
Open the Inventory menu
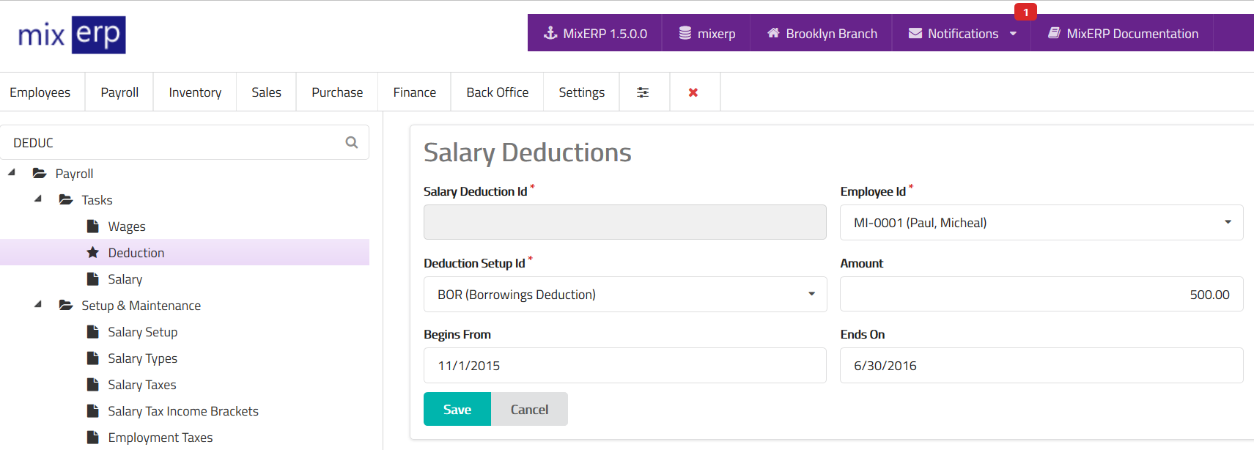click(195, 92)
